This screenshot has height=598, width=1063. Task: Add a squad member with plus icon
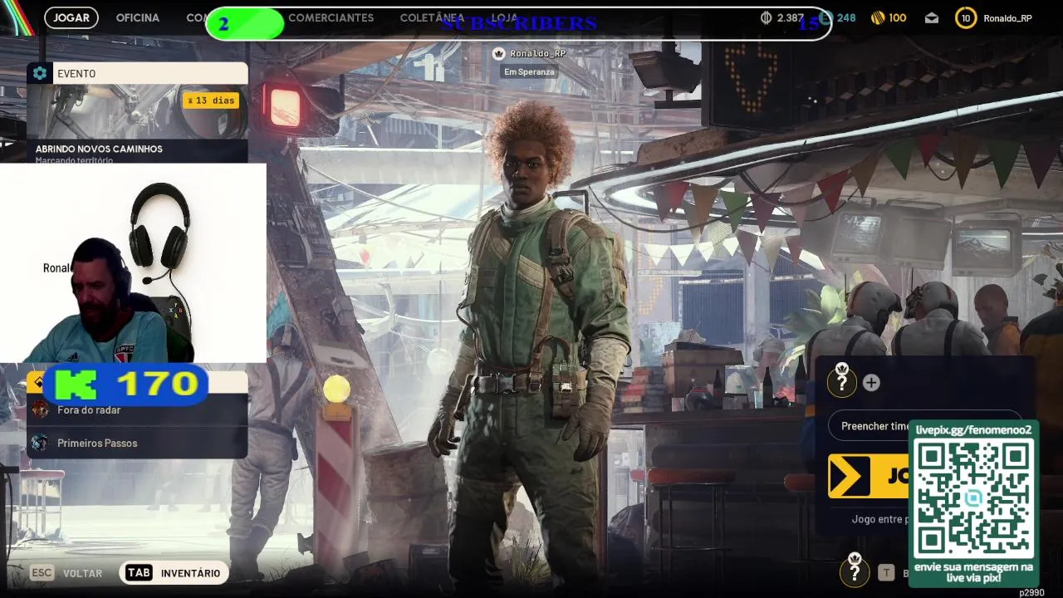point(871,383)
